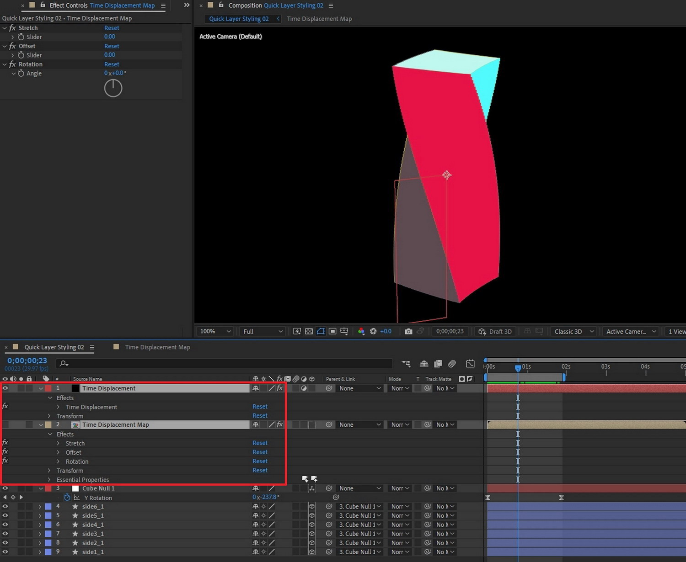Click the Draft 3D button

coord(495,331)
